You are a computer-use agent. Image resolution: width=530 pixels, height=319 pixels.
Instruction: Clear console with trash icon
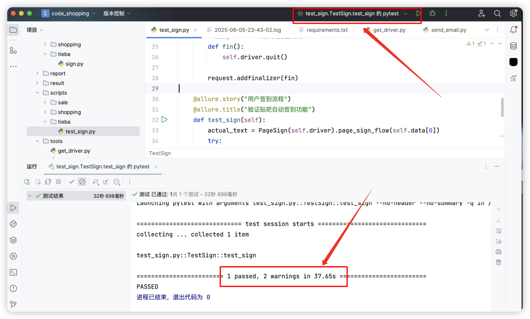click(x=499, y=262)
